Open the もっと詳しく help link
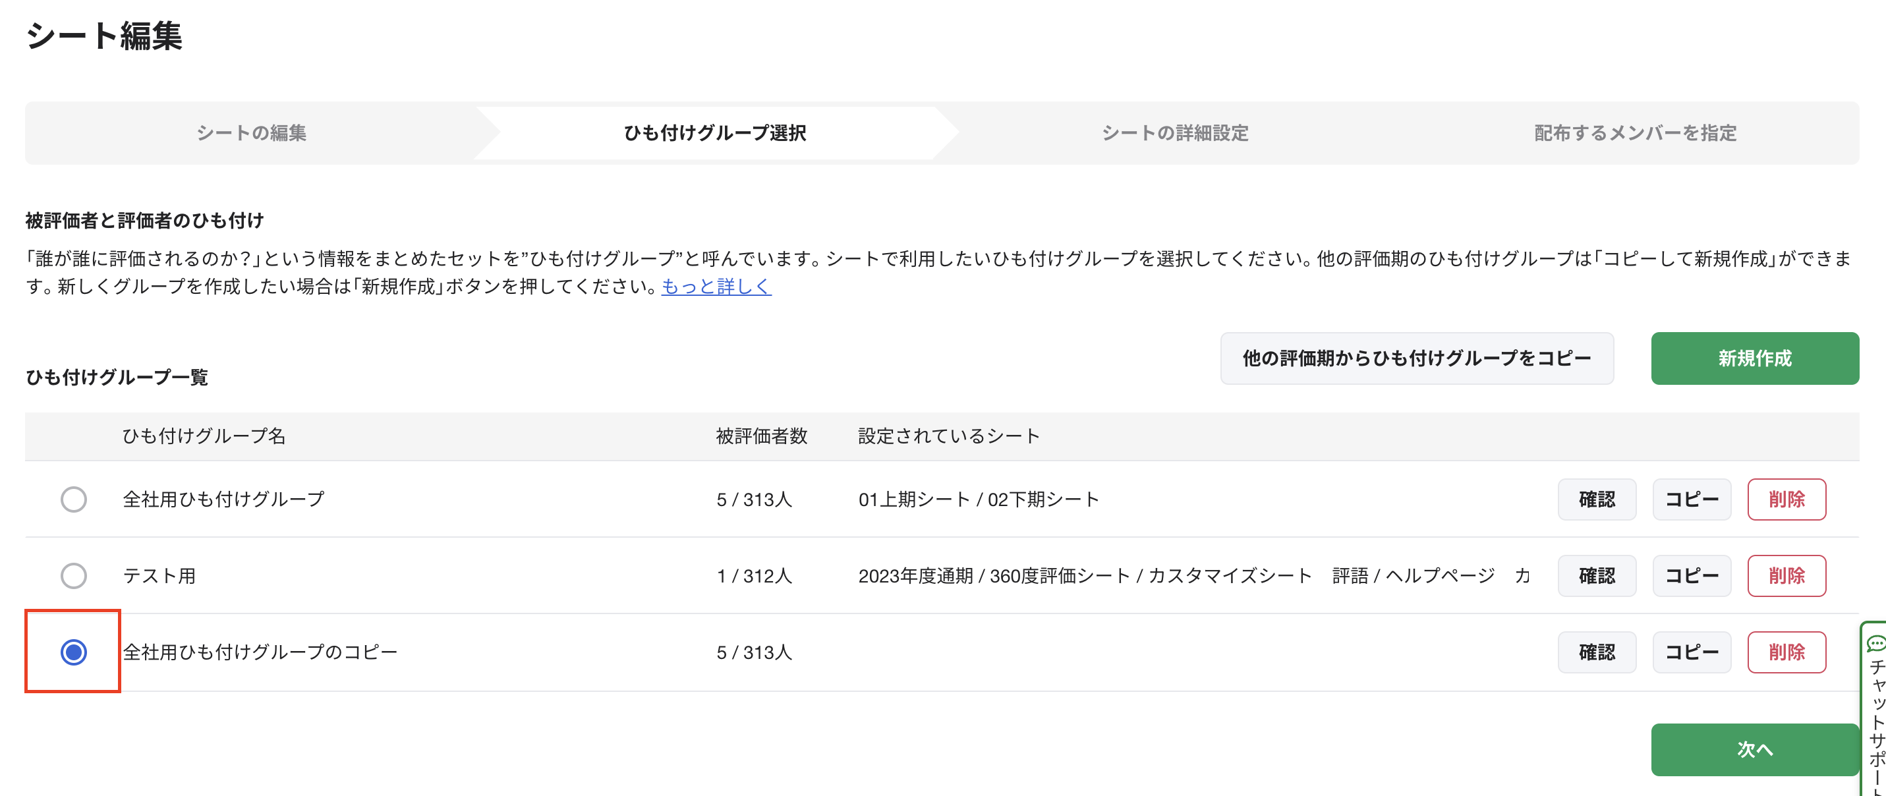The width and height of the screenshot is (1886, 796). click(x=716, y=287)
